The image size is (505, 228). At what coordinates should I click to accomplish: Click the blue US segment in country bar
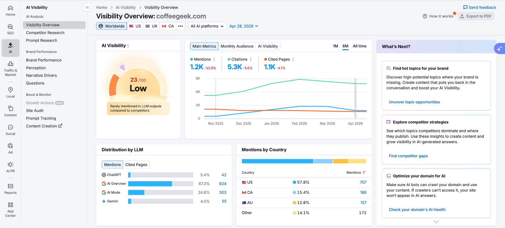pos(277,161)
